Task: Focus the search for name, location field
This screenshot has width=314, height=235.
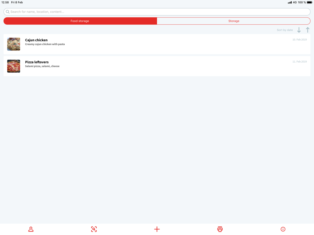Action: point(157,12)
